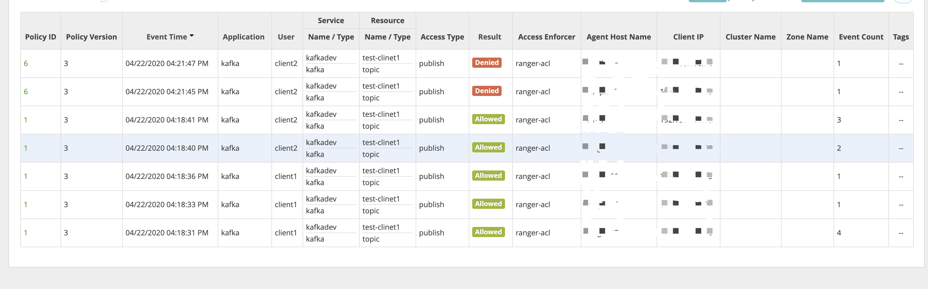Expand the Resource Name / Type header

(387, 36)
